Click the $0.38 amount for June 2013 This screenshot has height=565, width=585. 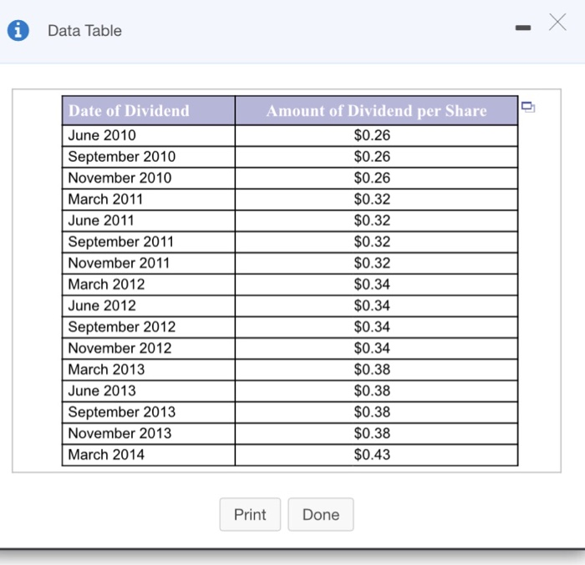click(x=376, y=391)
